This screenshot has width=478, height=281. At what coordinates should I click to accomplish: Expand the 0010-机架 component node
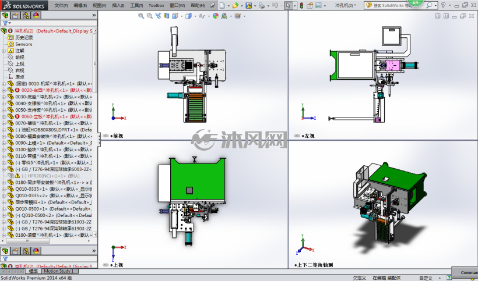point(3,84)
